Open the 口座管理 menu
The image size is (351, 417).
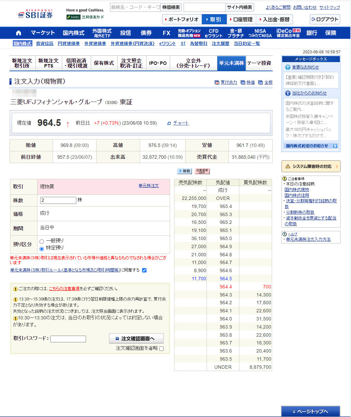pos(241,20)
